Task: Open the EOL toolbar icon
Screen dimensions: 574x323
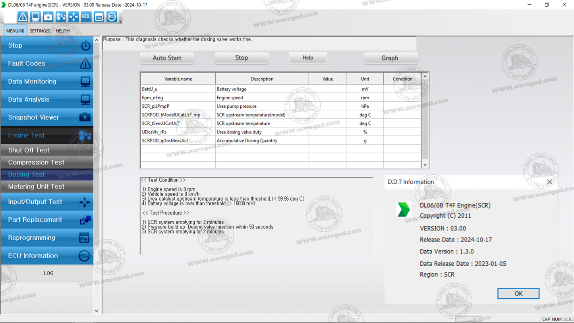Action: click(x=86, y=17)
